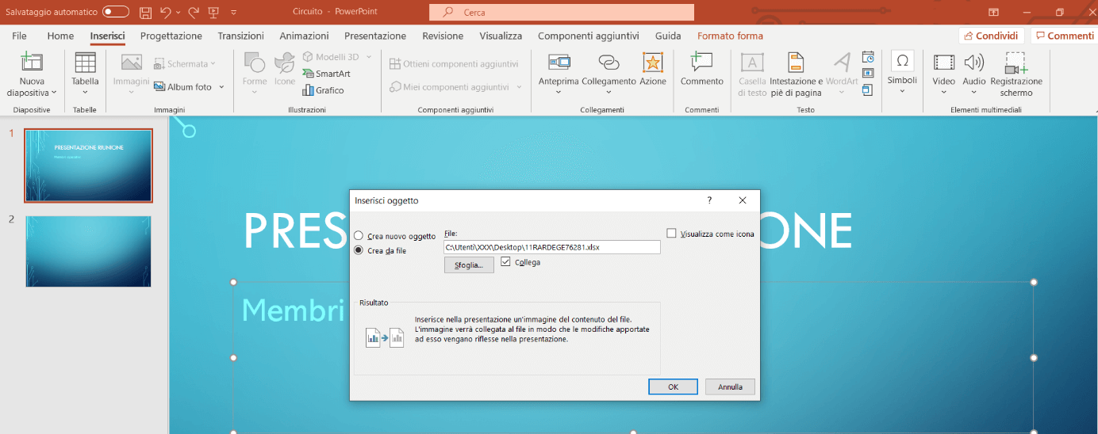Click the File path input field

point(552,247)
